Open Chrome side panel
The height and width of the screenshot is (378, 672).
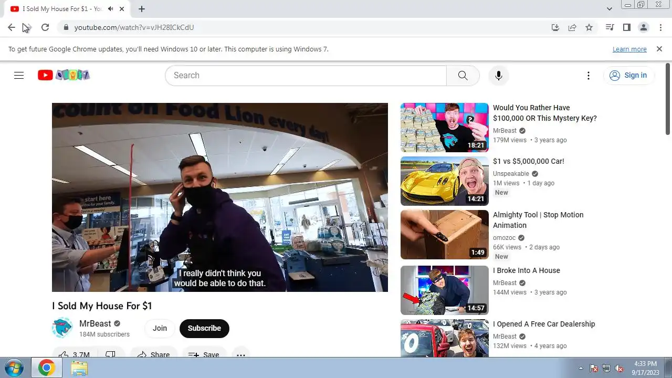(626, 27)
